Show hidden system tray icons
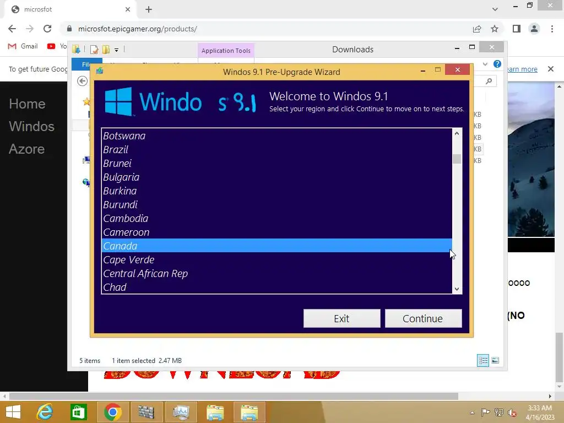This screenshot has width=564, height=423. click(x=472, y=413)
